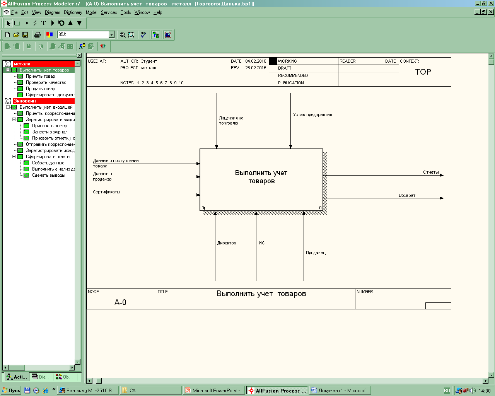Collapse the Сформировать отчеты tree node
495x396 pixels.
point(14,157)
